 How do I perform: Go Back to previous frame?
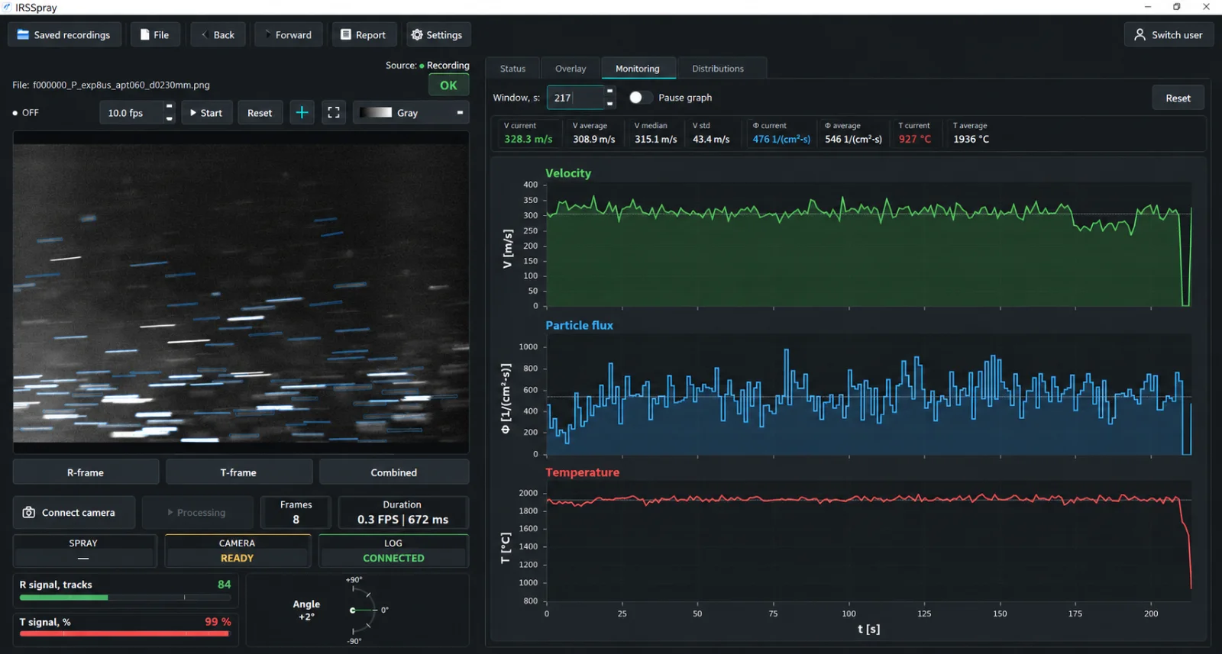[x=218, y=35]
